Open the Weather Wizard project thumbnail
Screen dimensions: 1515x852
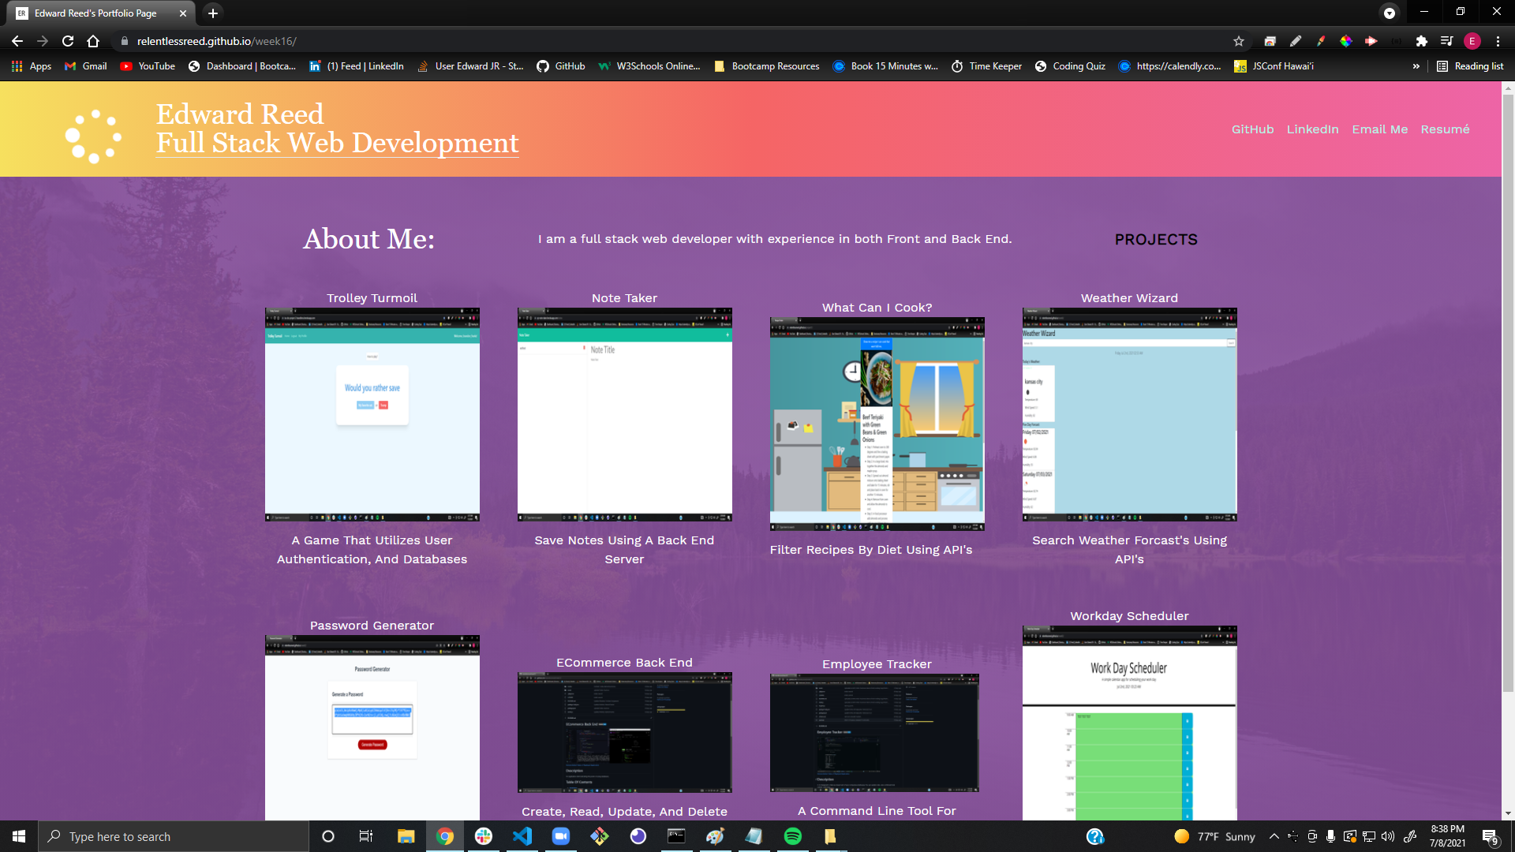point(1129,414)
